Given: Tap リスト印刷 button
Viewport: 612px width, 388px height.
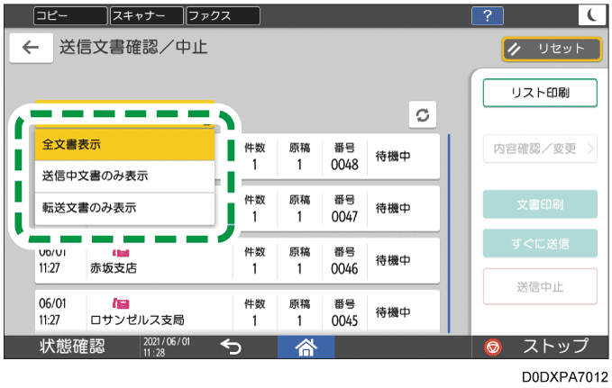Looking at the screenshot, I should tap(540, 93).
